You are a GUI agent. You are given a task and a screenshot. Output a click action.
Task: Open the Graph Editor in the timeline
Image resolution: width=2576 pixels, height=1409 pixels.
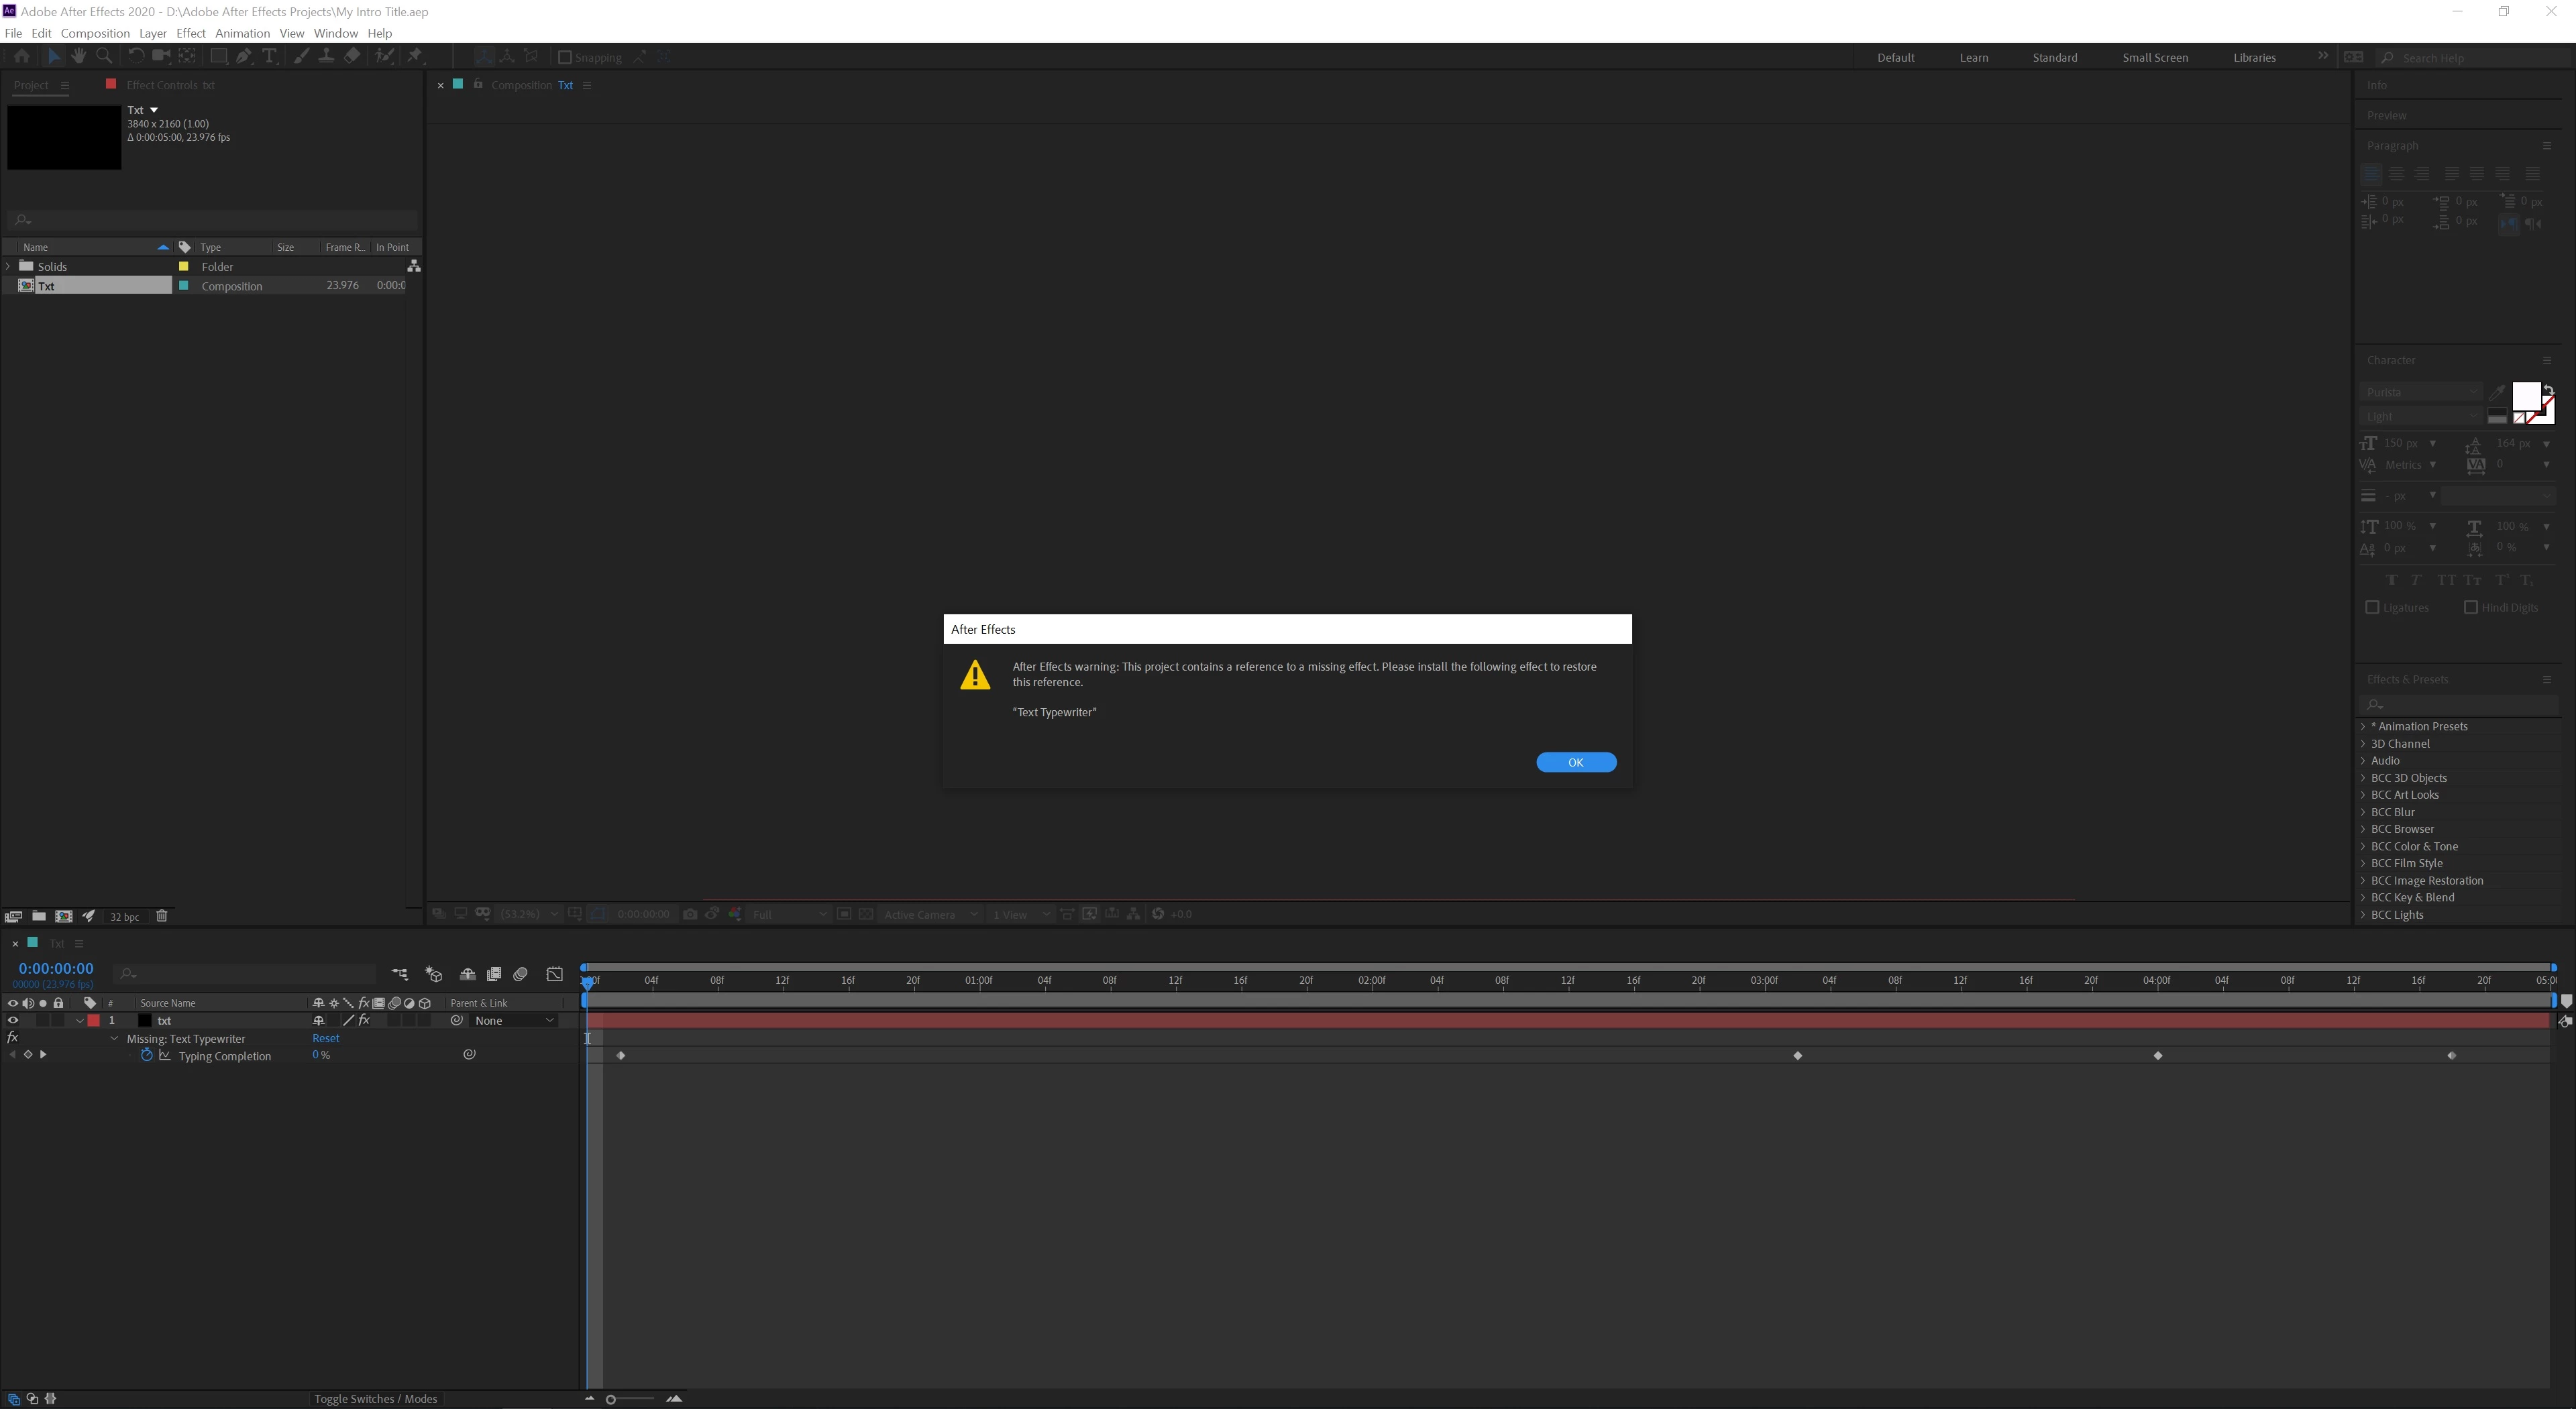(555, 974)
